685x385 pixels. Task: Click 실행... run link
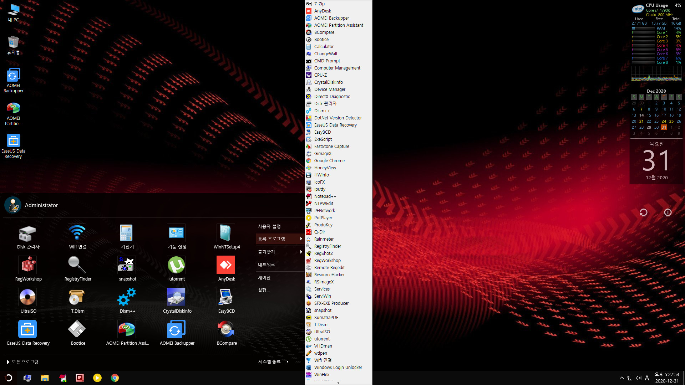[264, 290]
